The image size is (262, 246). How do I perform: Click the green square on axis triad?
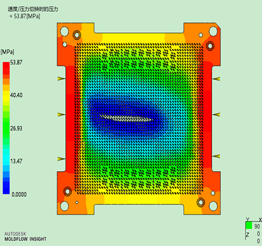tap(249, 225)
